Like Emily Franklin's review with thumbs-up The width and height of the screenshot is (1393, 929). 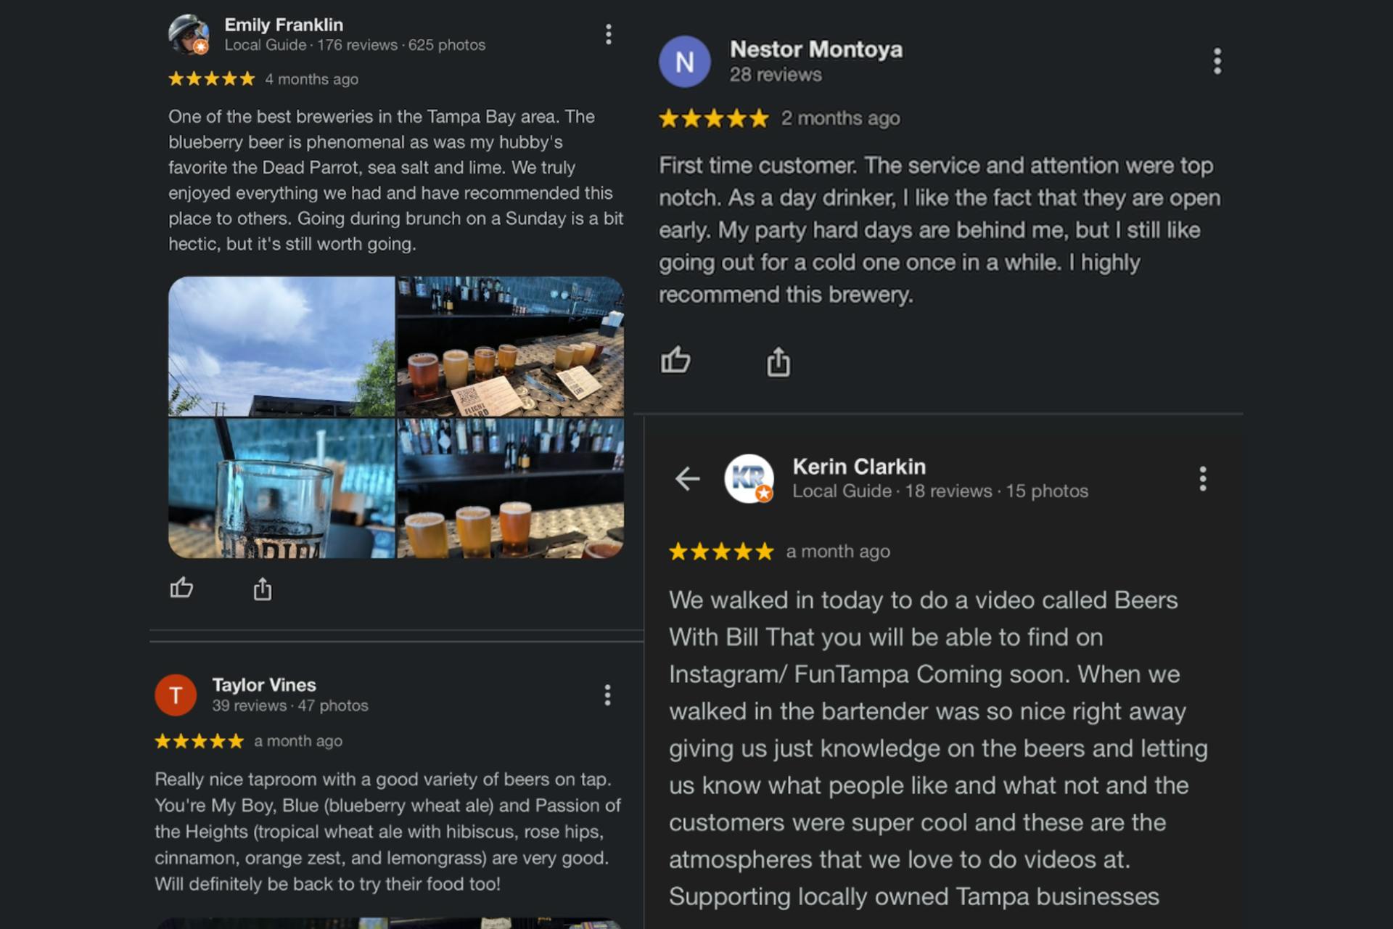click(181, 587)
